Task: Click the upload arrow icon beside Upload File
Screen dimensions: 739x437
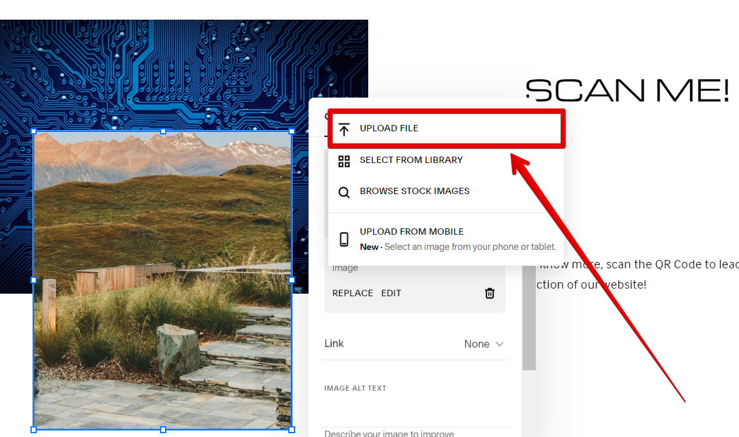Action: click(344, 129)
